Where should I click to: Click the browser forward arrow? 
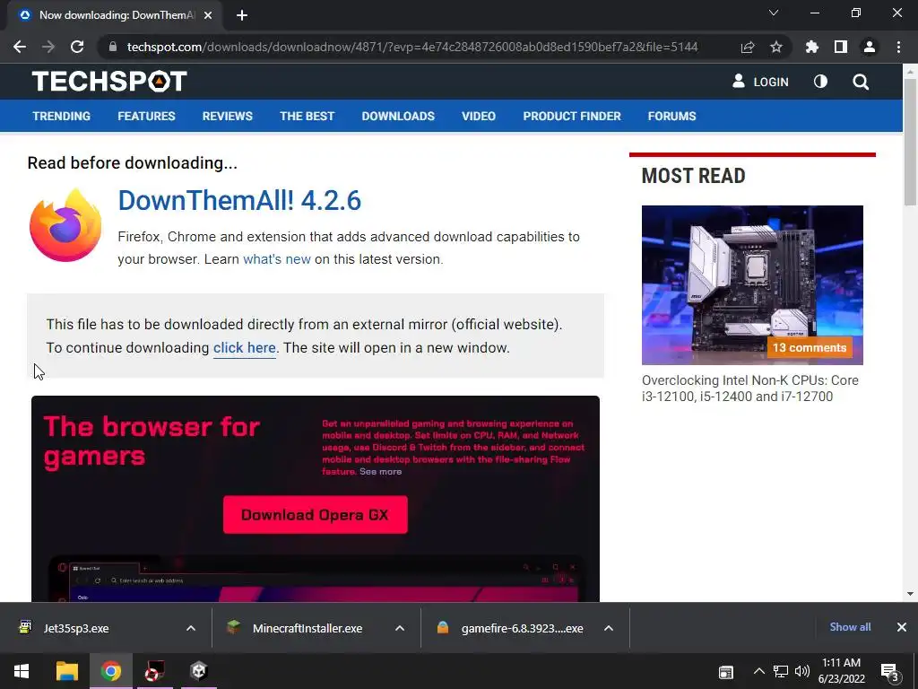tap(48, 47)
